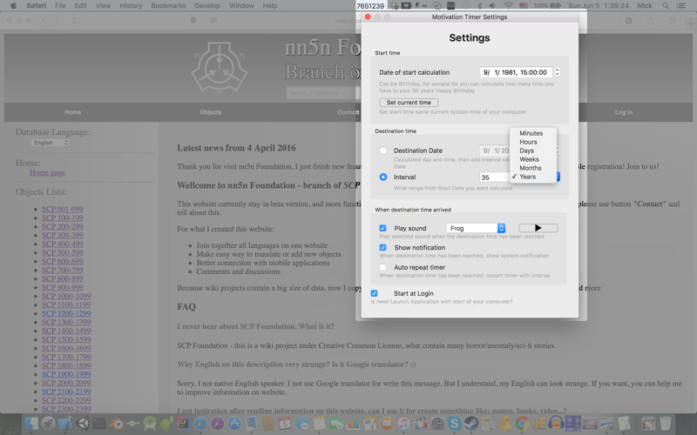697x435 pixels.
Task: Open Messages from the Dock
Action: pyautogui.click(x=302, y=424)
